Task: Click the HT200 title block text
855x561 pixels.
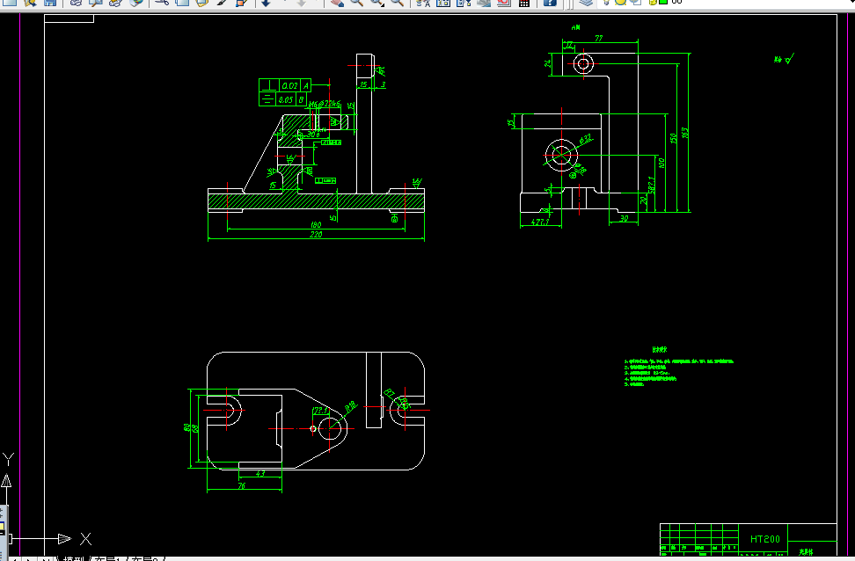Action: pyautogui.click(x=765, y=539)
